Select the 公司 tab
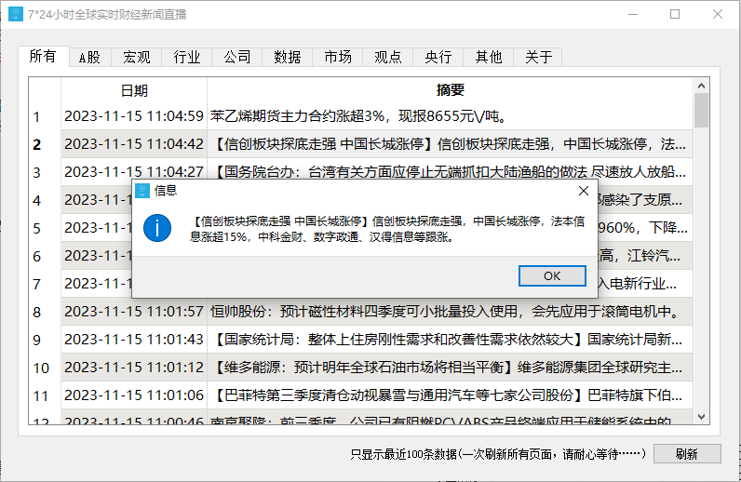The height and width of the screenshot is (482, 741). [236, 57]
